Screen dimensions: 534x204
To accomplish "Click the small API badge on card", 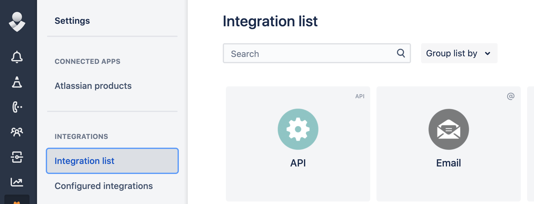I will coord(360,96).
